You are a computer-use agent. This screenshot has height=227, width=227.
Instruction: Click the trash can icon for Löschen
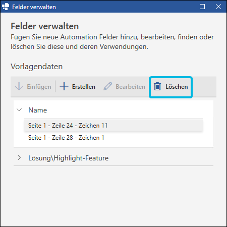coord(157,87)
